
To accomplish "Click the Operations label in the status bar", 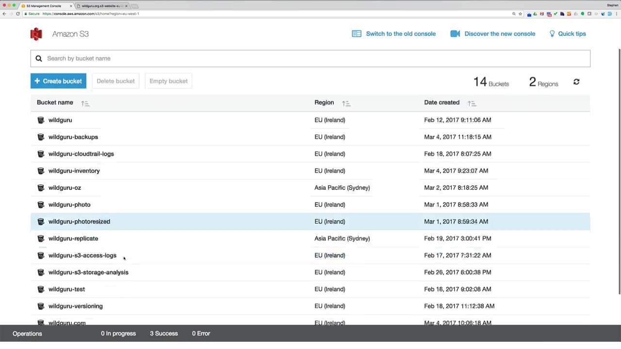I will pyautogui.click(x=27, y=333).
